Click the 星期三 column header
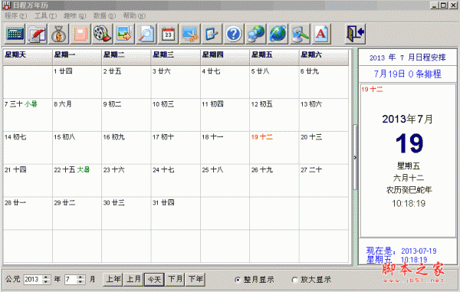This screenshot has height=292, width=460. [x=176, y=57]
